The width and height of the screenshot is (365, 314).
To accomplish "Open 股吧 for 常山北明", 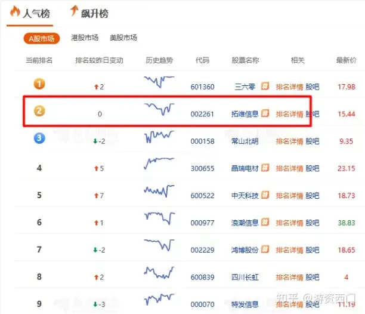I will 313,141.
